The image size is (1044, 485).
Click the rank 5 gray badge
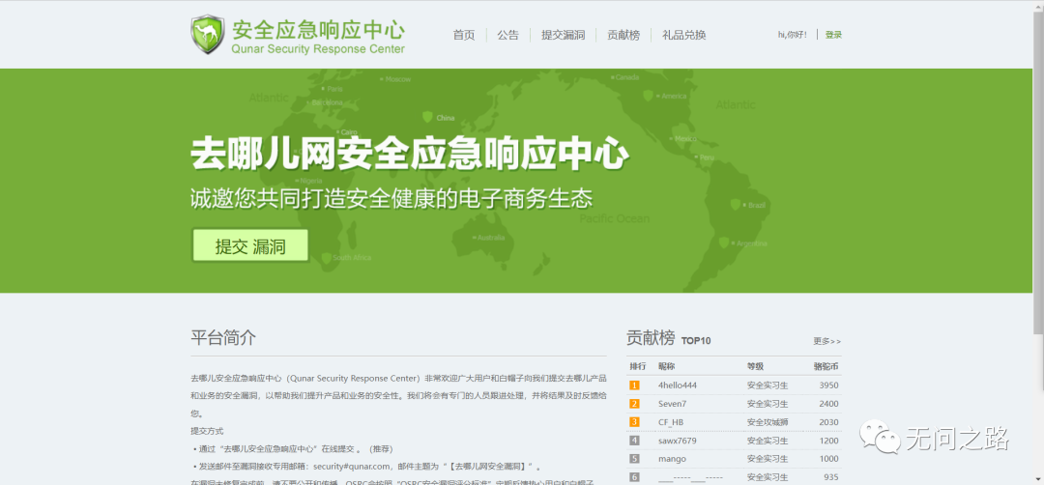(634, 459)
